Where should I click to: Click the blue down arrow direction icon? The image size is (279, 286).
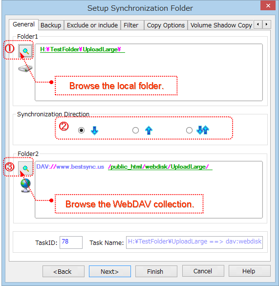94,131
